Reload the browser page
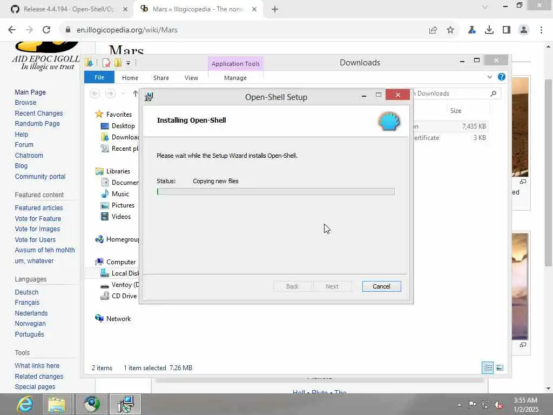Image resolution: width=553 pixels, height=415 pixels. (46, 30)
